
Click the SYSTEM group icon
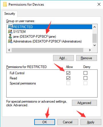(10, 31)
